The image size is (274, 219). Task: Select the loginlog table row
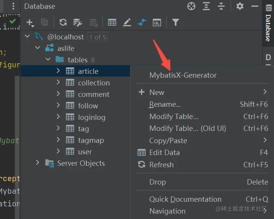point(75,117)
